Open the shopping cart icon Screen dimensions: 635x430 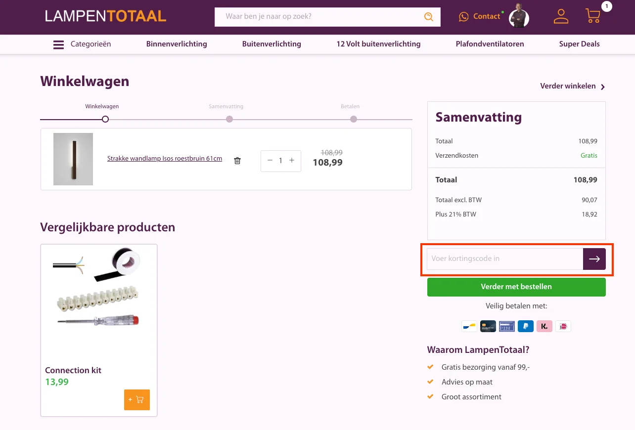592,16
